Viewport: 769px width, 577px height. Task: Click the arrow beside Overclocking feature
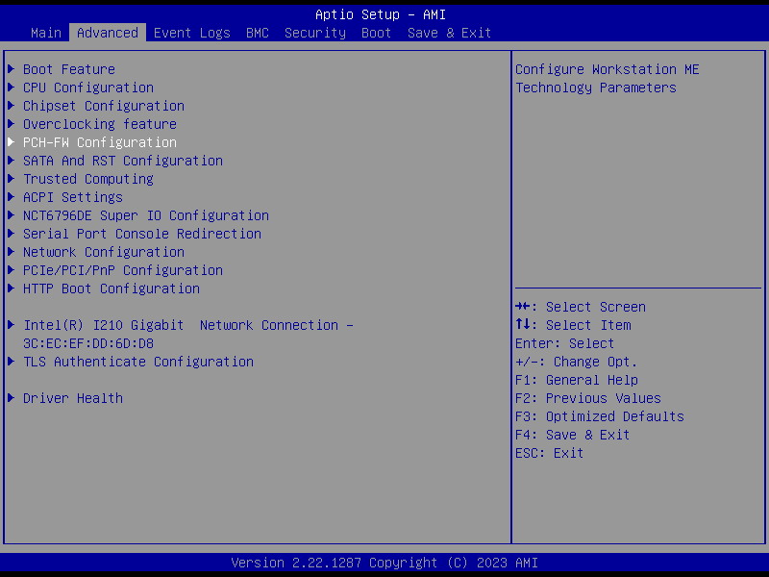(11, 124)
